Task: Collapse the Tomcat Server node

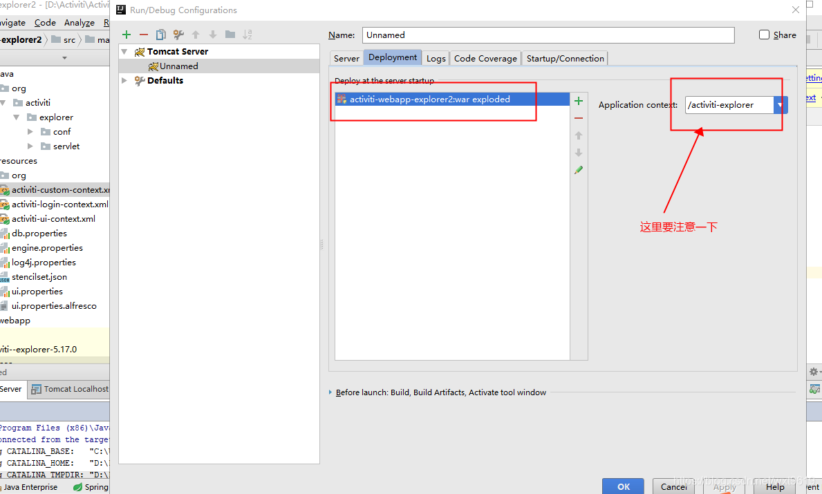Action: click(124, 51)
